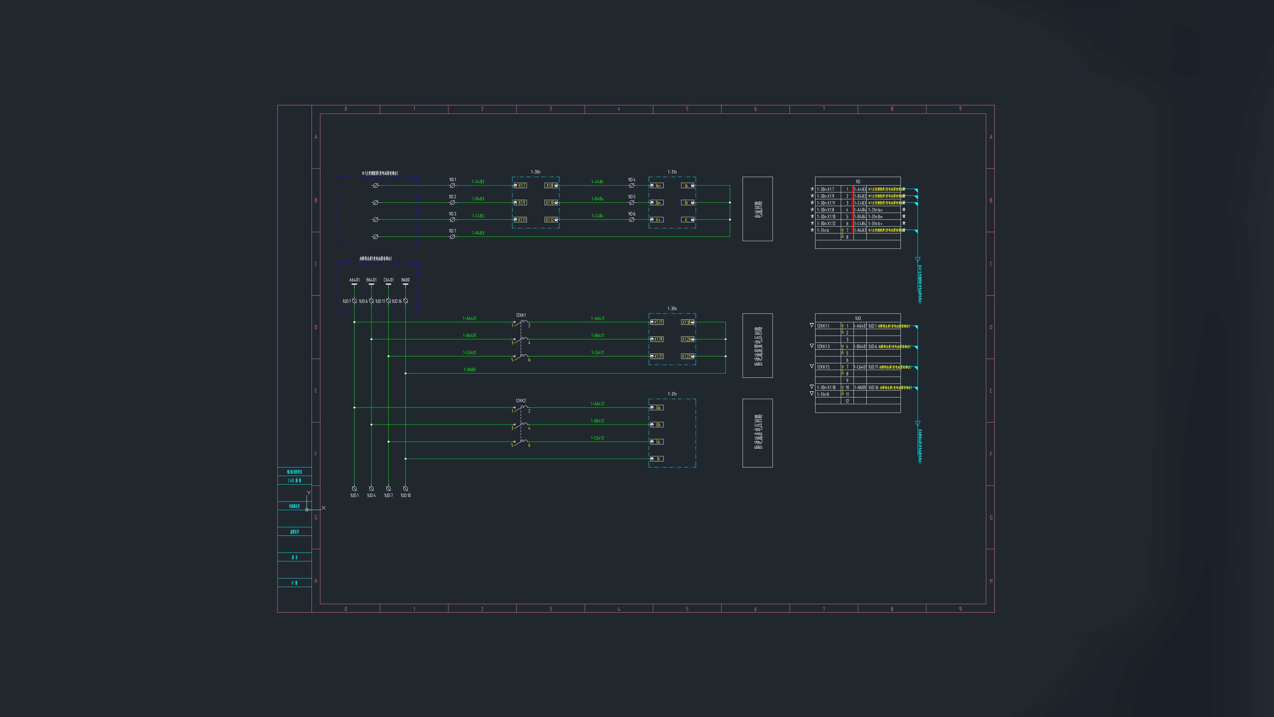Select the yellow X1.10 terminal box
This screenshot has height=717, width=1274.
551,202
